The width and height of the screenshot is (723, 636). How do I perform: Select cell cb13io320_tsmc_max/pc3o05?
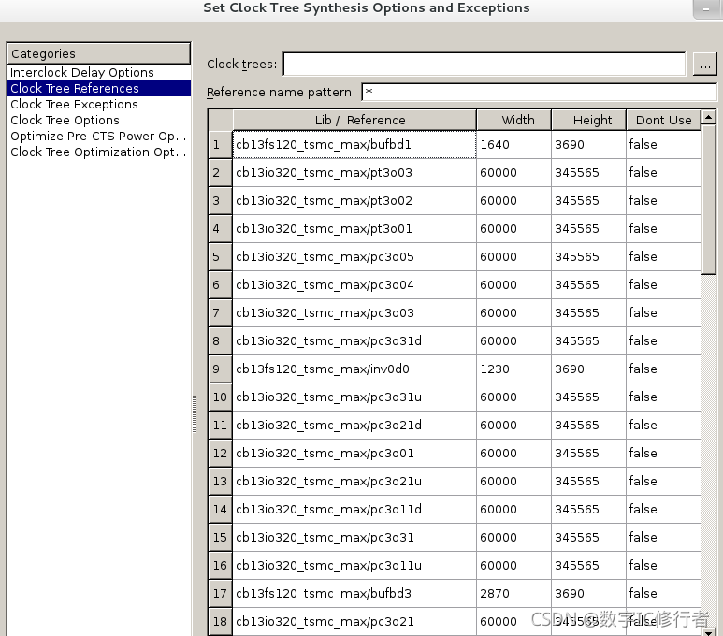coord(354,256)
